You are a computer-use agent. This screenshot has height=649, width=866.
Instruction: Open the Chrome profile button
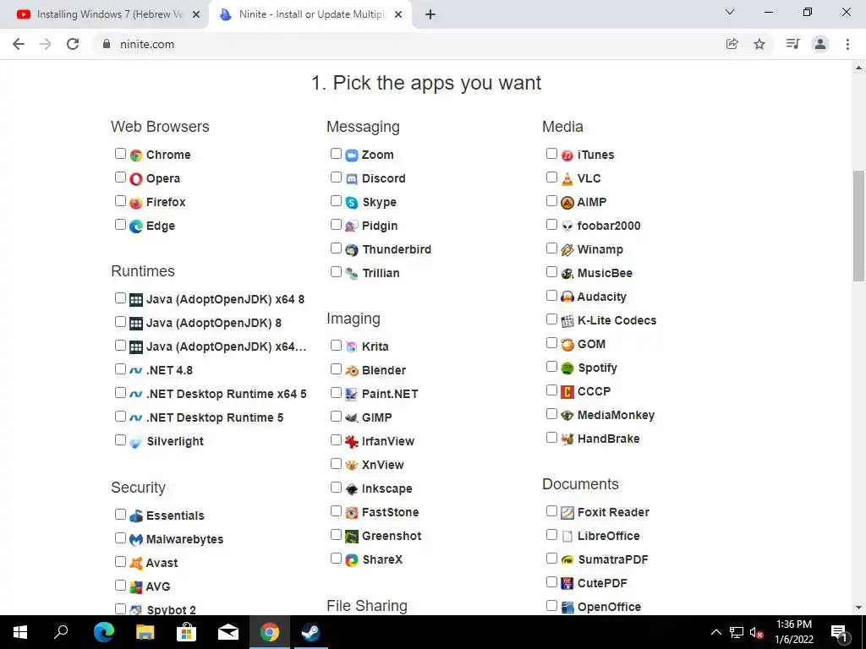(x=820, y=44)
